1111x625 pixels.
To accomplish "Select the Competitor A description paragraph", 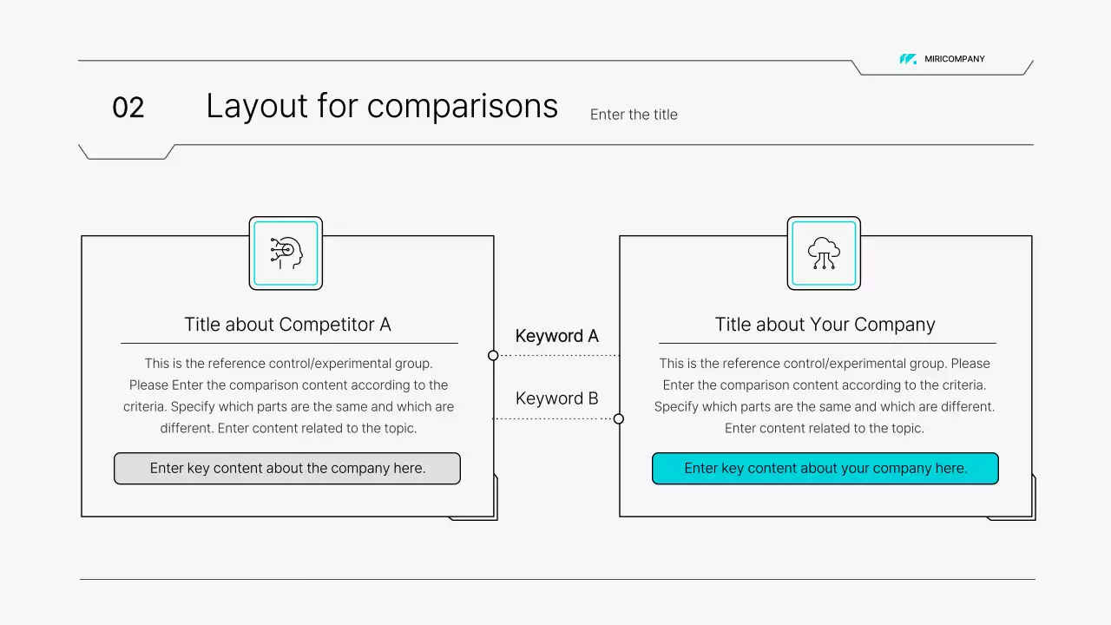I will 288,396.
